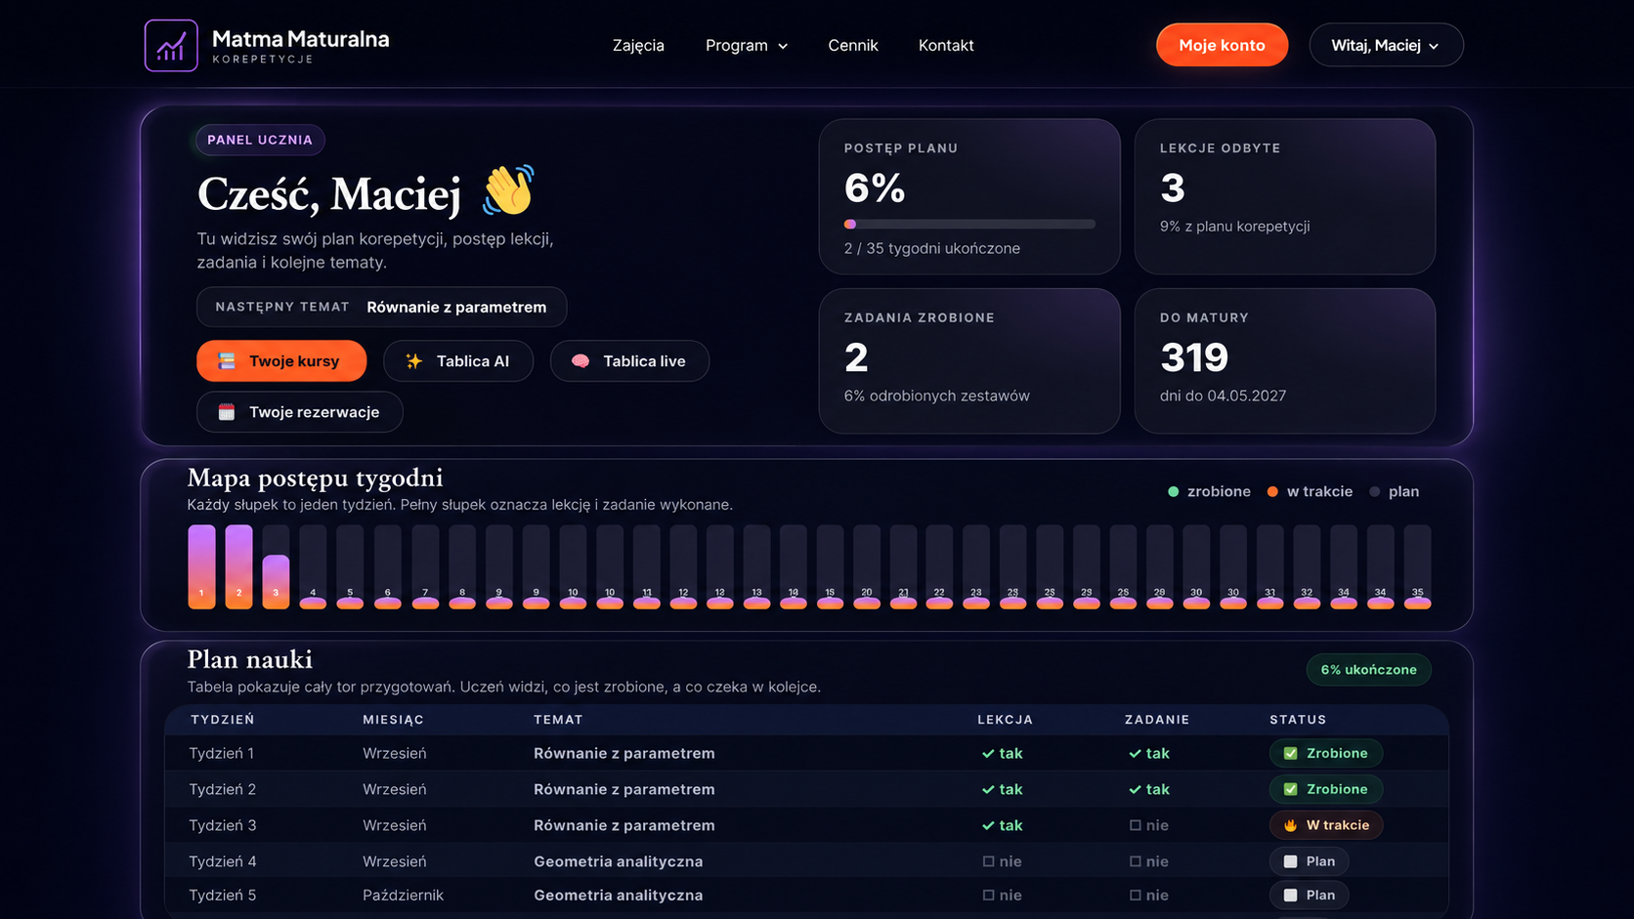Click the orange Moje konto button
The height and width of the screenshot is (919, 1634).
coord(1222,45)
